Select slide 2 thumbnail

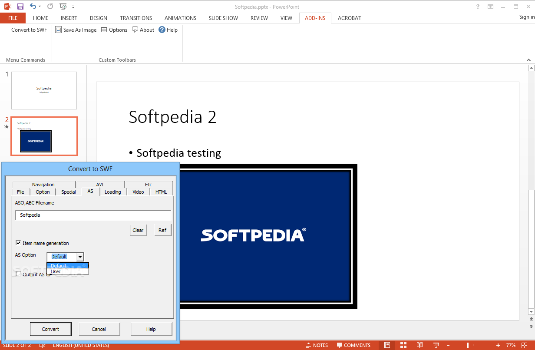point(44,136)
